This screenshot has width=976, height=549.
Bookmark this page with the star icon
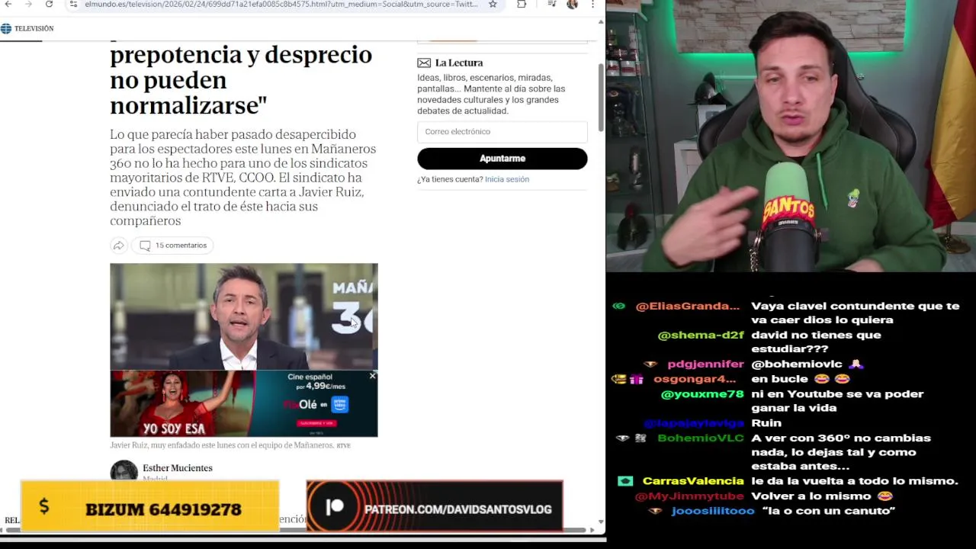tap(493, 5)
